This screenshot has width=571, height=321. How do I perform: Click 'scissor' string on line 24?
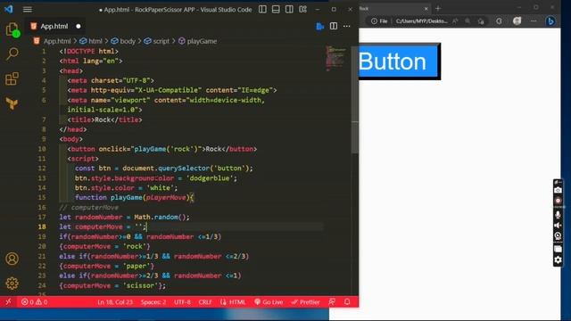click(x=140, y=285)
